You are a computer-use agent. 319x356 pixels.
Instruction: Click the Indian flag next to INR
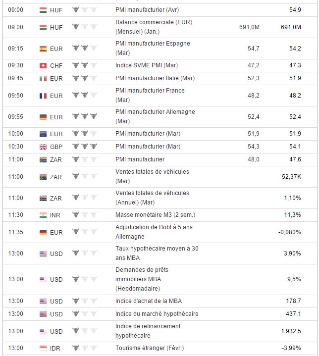(x=43, y=214)
